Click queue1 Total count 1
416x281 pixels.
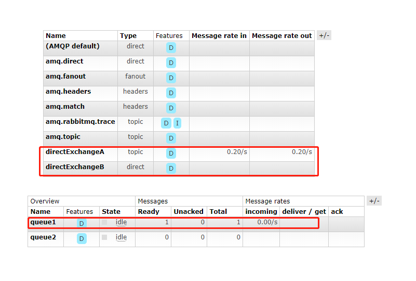click(x=238, y=222)
